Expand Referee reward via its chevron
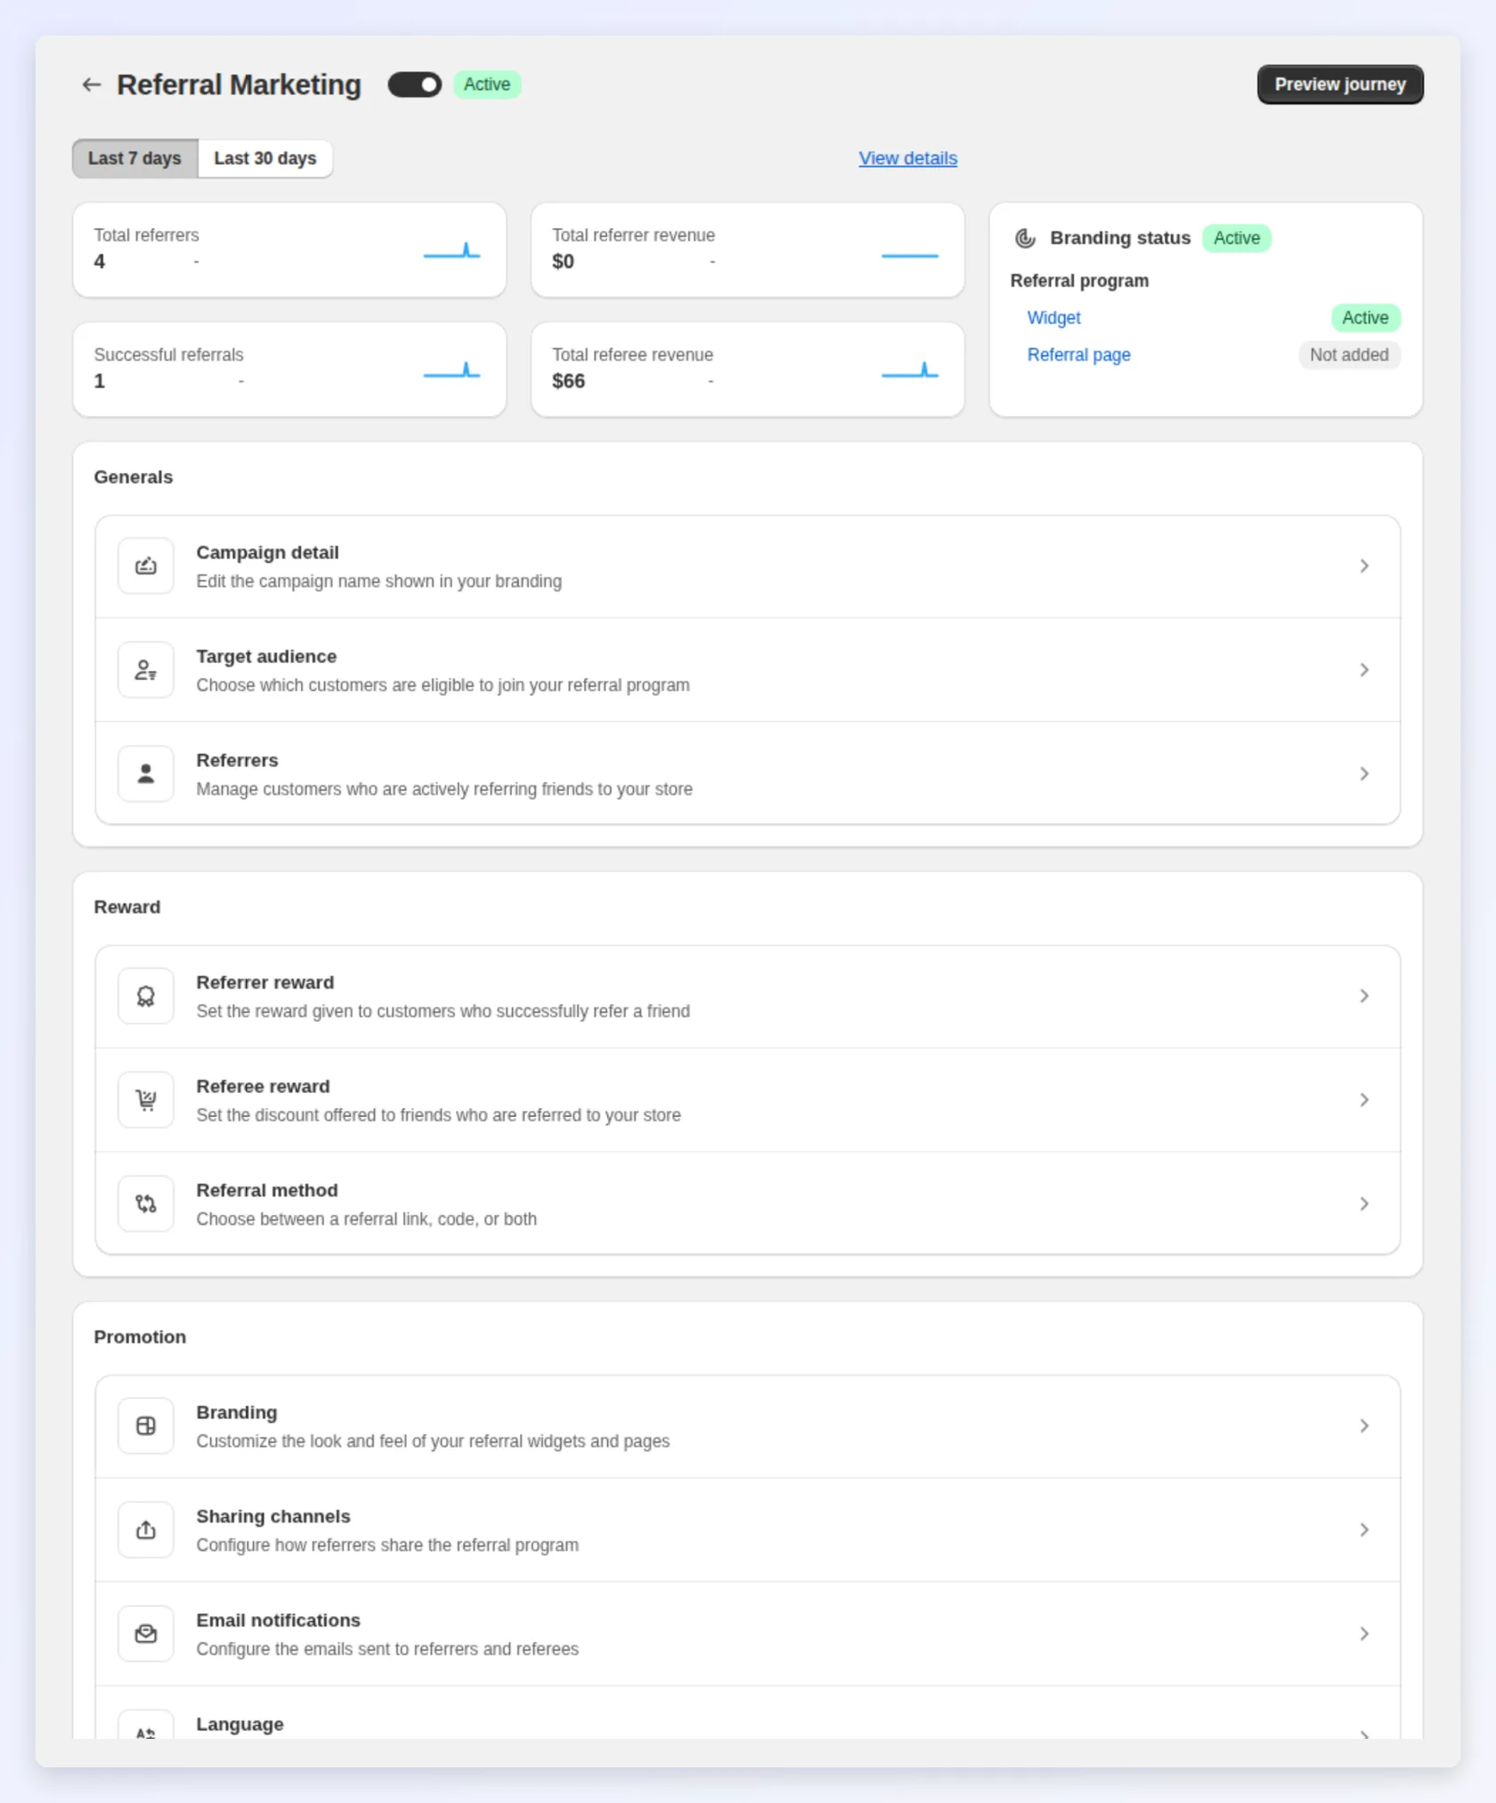This screenshot has width=1496, height=1803. coord(1364,1100)
